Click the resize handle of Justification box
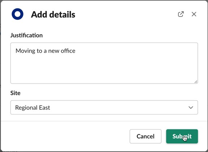The image size is (208, 152). click(x=196, y=82)
